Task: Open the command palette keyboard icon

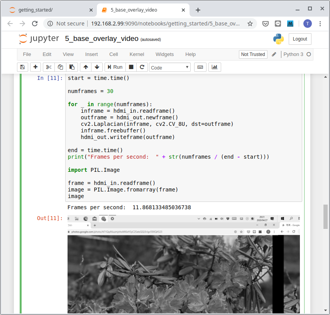Action: coord(200,67)
